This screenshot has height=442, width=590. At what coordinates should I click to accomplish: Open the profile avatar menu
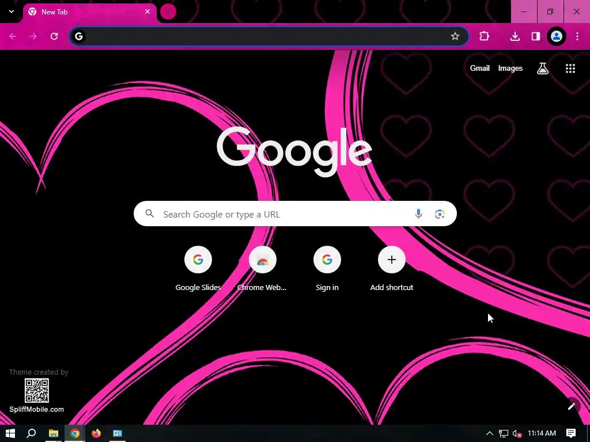tap(557, 36)
